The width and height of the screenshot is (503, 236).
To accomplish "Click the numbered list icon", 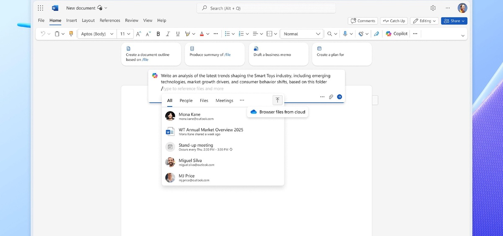I will [241, 34].
